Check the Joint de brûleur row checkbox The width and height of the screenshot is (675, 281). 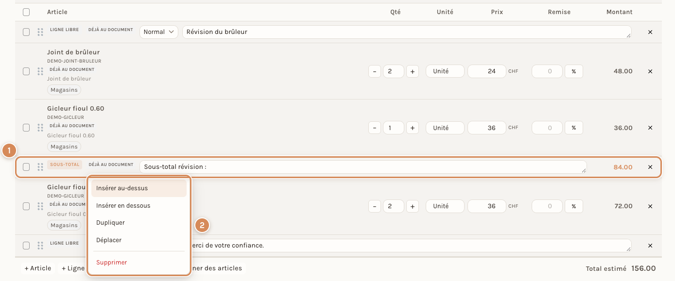(26, 71)
